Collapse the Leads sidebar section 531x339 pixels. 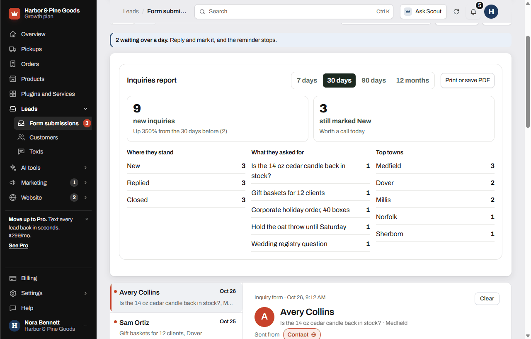coord(85,109)
